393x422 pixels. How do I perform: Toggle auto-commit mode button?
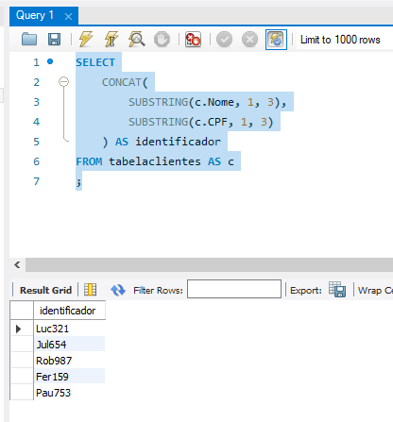click(x=276, y=40)
